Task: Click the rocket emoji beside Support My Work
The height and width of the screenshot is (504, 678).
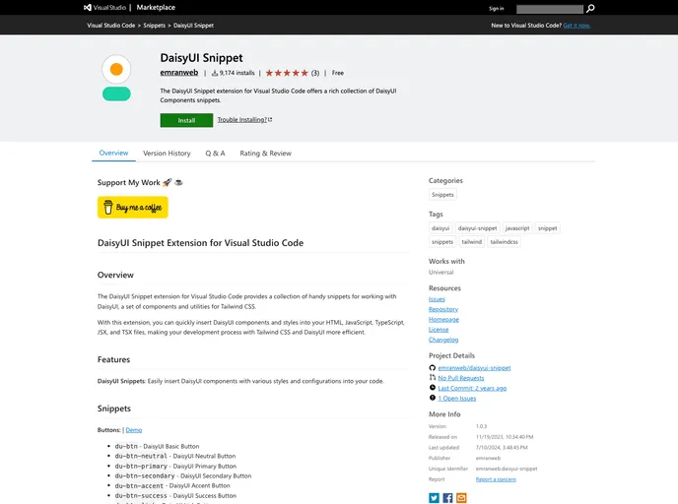Action: pos(168,182)
